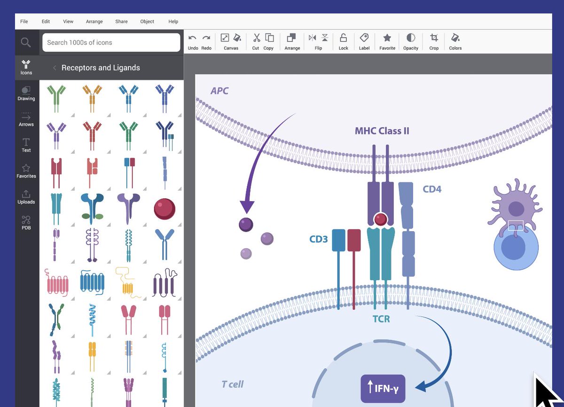This screenshot has height=407, width=564.
Task: Select the Crop tool
Action: (x=434, y=41)
